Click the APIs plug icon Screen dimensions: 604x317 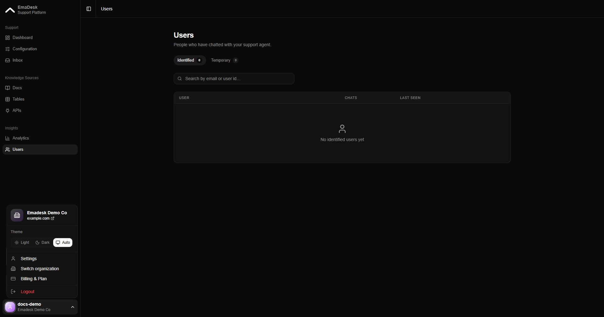(8, 111)
